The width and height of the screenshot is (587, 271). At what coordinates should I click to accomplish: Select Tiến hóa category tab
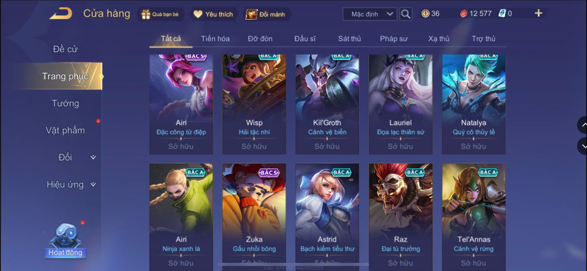pyautogui.click(x=215, y=39)
